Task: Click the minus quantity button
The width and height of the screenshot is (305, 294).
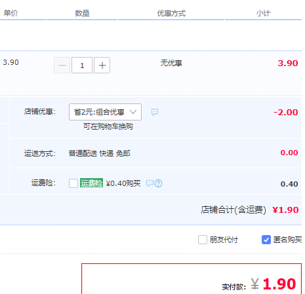Action: 62,65
